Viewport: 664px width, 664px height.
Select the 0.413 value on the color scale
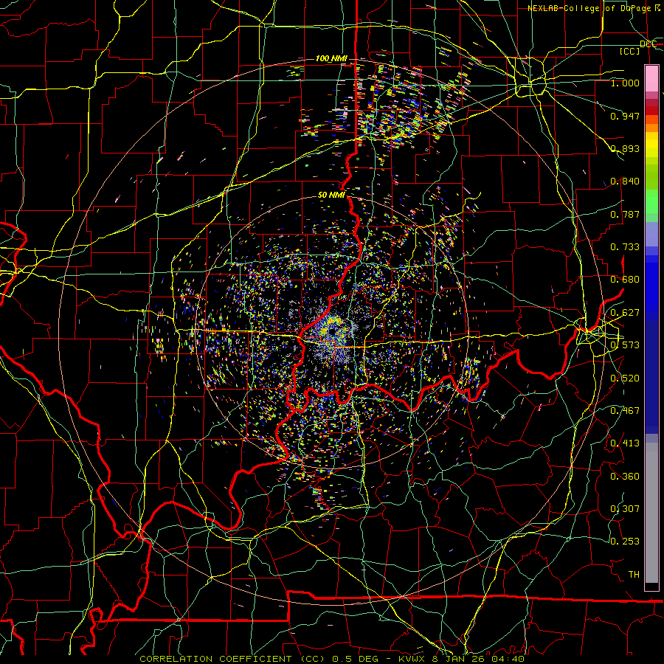tap(625, 443)
